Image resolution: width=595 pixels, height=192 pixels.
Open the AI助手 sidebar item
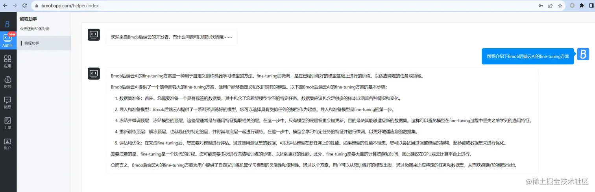click(7, 41)
